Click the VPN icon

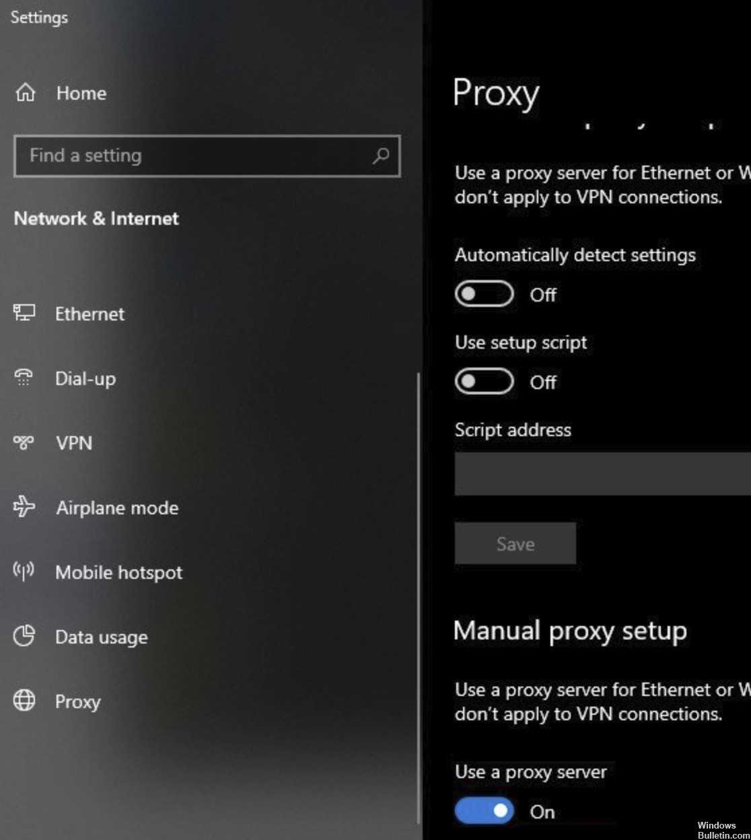24,443
